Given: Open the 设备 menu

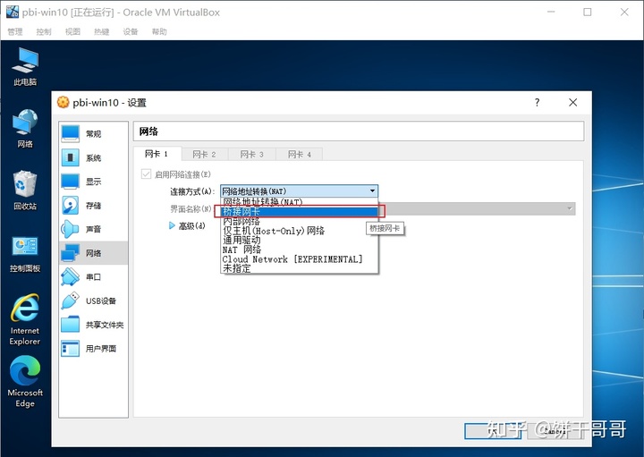Looking at the screenshot, I should point(131,31).
